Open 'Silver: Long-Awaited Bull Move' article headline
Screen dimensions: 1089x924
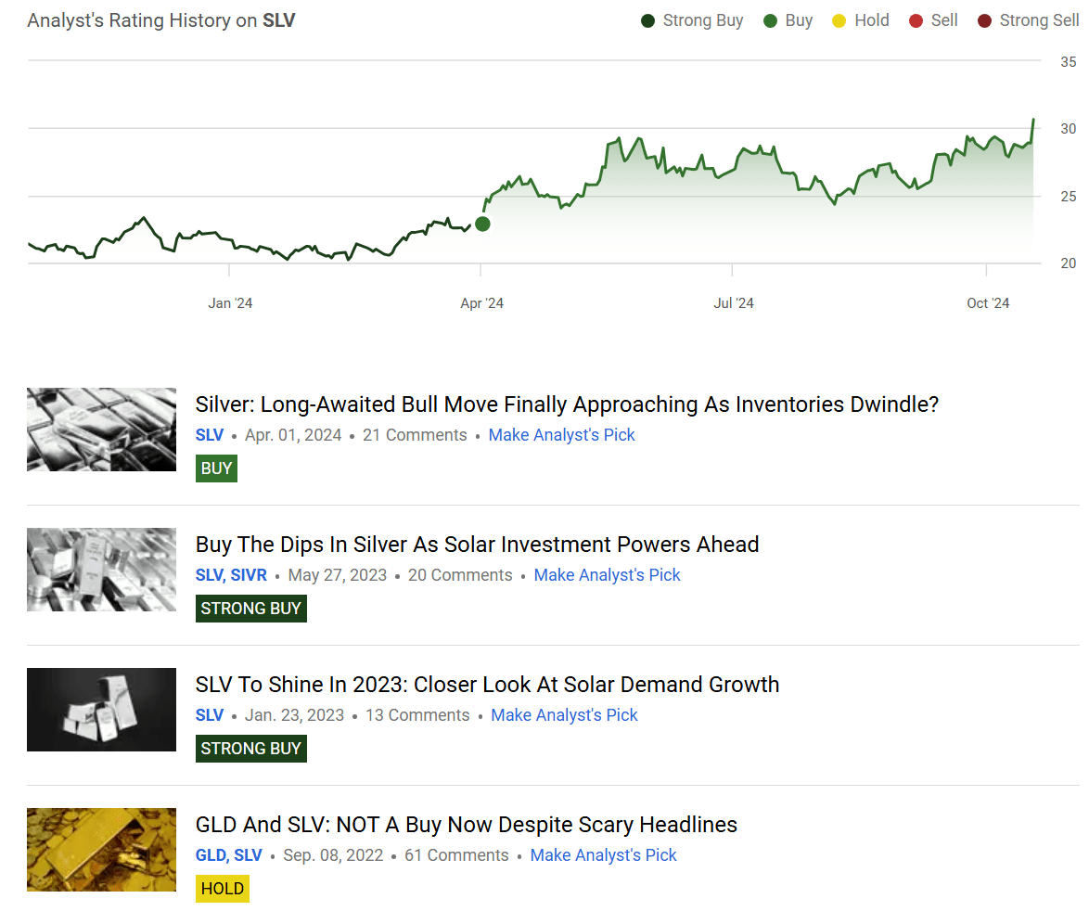[x=567, y=404]
